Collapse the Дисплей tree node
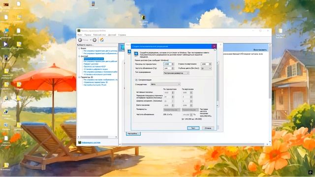Viewport: 315px width, 177px height. click(x=79, y=56)
